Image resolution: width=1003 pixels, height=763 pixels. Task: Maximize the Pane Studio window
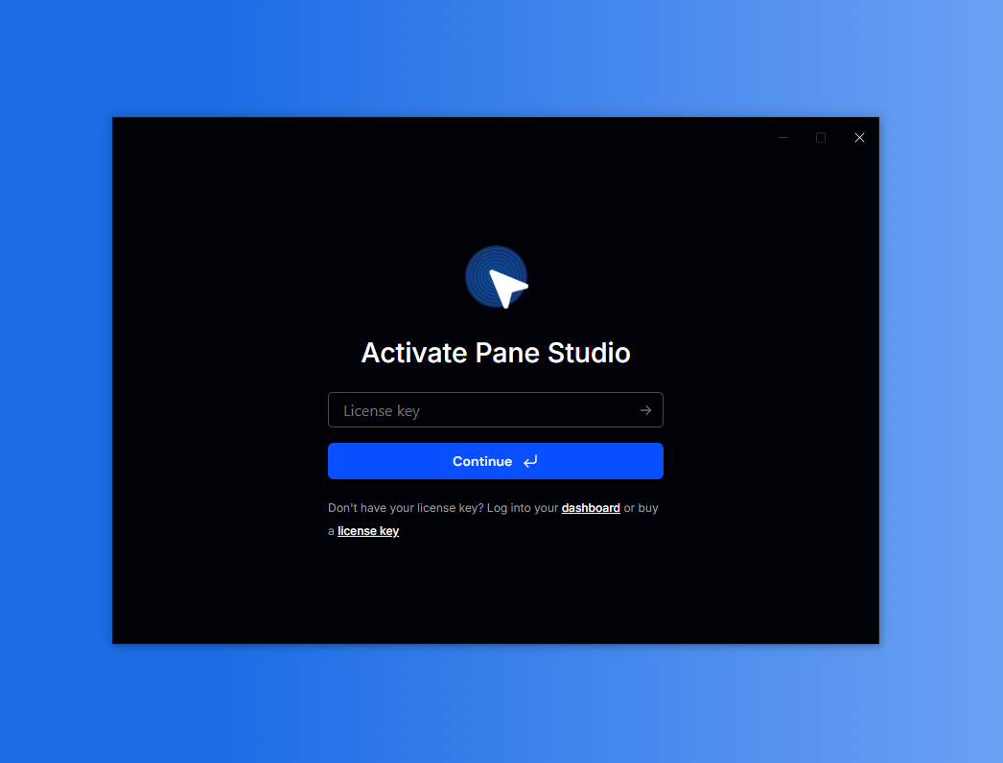[x=821, y=138]
